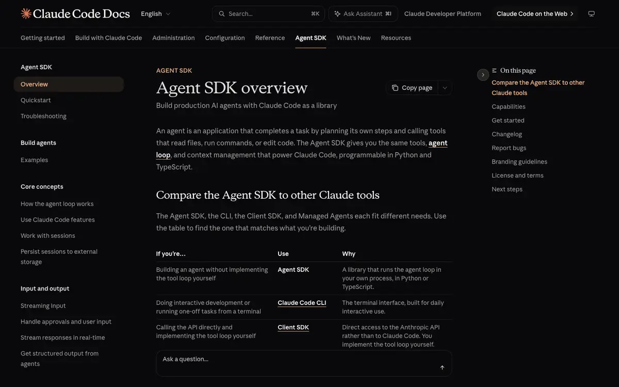Click the "If you're…" column header
Viewport: 619px width, 387px height.
pos(171,254)
